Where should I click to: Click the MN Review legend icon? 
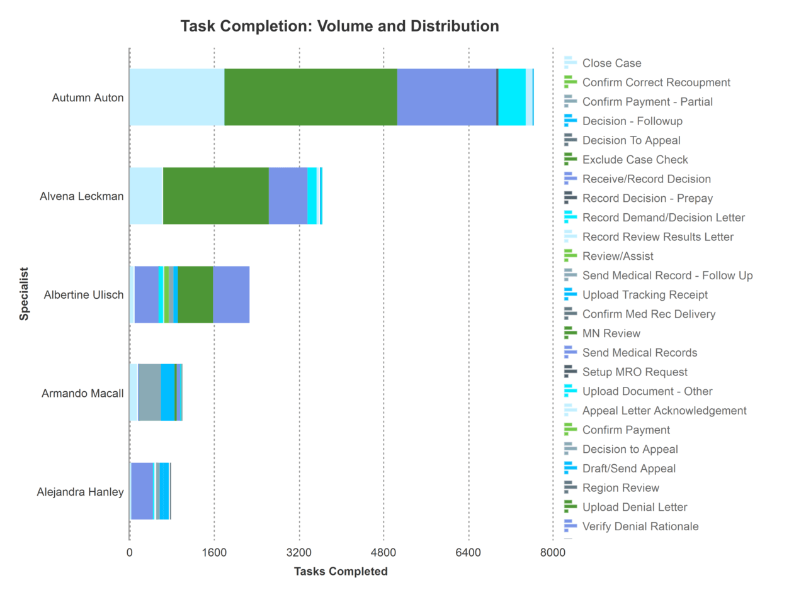pos(570,333)
